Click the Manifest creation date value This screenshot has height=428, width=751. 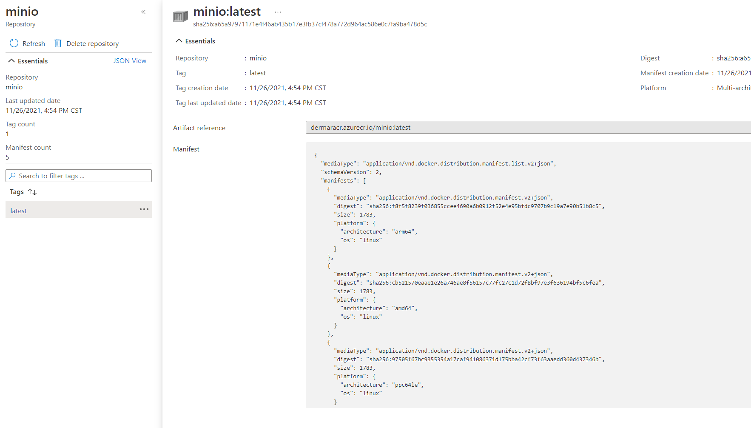pyautogui.click(x=734, y=73)
